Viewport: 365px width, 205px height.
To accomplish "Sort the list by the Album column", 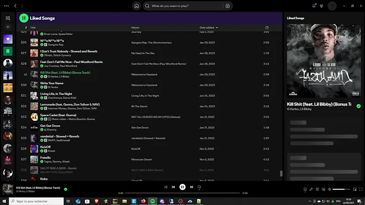I will pyautogui.click(x=135, y=27).
